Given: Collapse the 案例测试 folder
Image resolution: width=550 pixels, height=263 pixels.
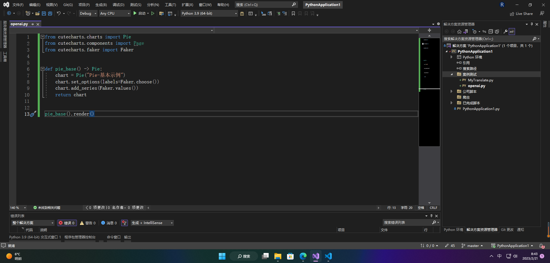Looking at the screenshot, I should point(452,74).
